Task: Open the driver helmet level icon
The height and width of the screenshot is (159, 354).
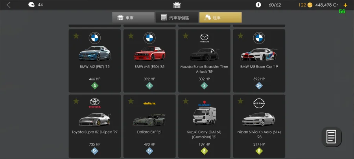Action: pos(31,5)
